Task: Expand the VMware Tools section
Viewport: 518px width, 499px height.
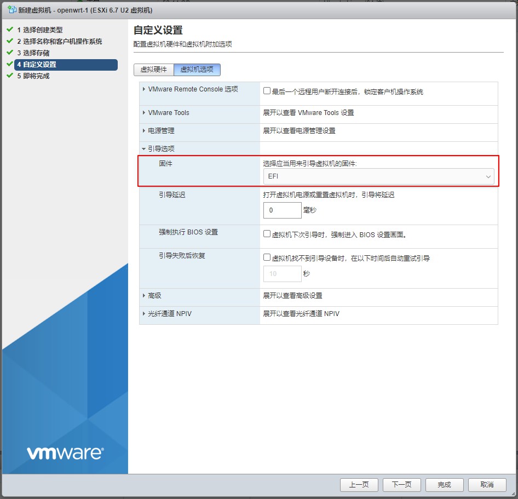Action: click(x=144, y=113)
